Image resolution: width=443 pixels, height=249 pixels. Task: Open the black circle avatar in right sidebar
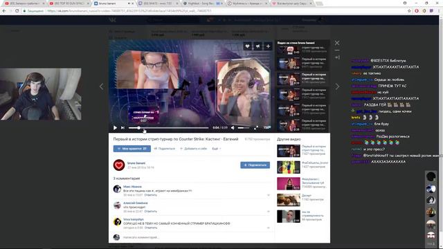[431, 177]
